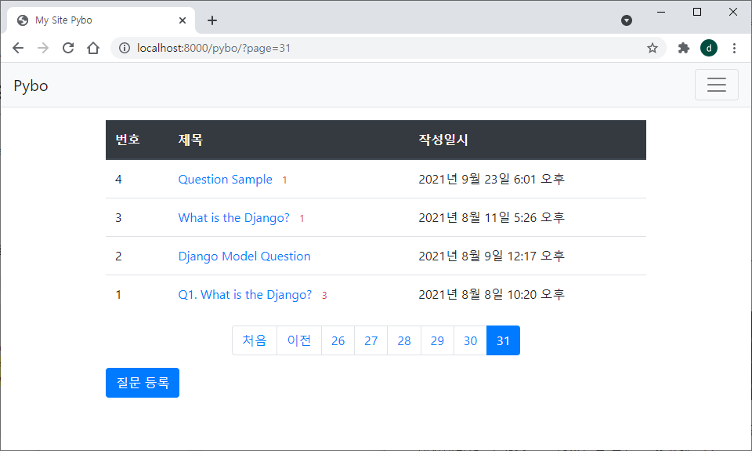Jump to page 29
Image resolution: width=752 pixels, height=451 pixels.
437,340
